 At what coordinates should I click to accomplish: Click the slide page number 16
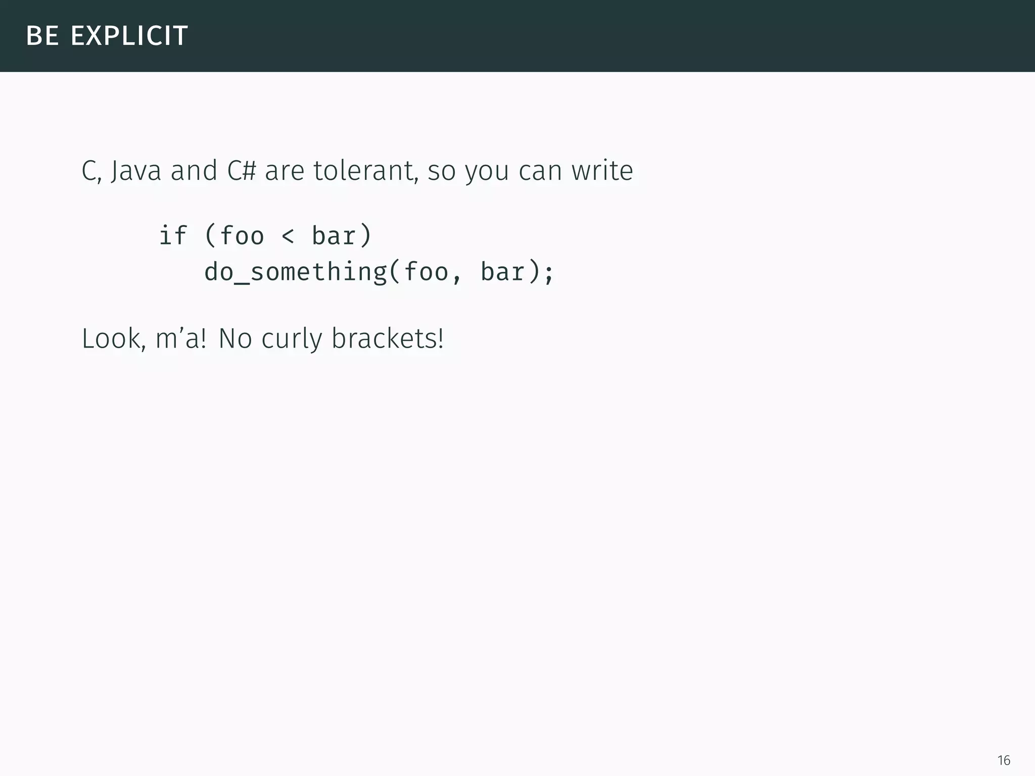pyautogui.click(x=1004, y=760)
